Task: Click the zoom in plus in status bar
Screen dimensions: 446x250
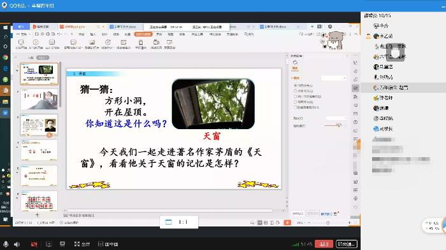Action: tap(350, 223)
